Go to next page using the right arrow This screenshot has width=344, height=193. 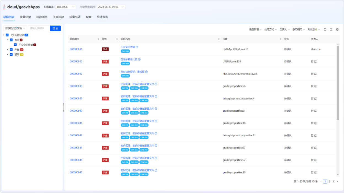[337, 181]
